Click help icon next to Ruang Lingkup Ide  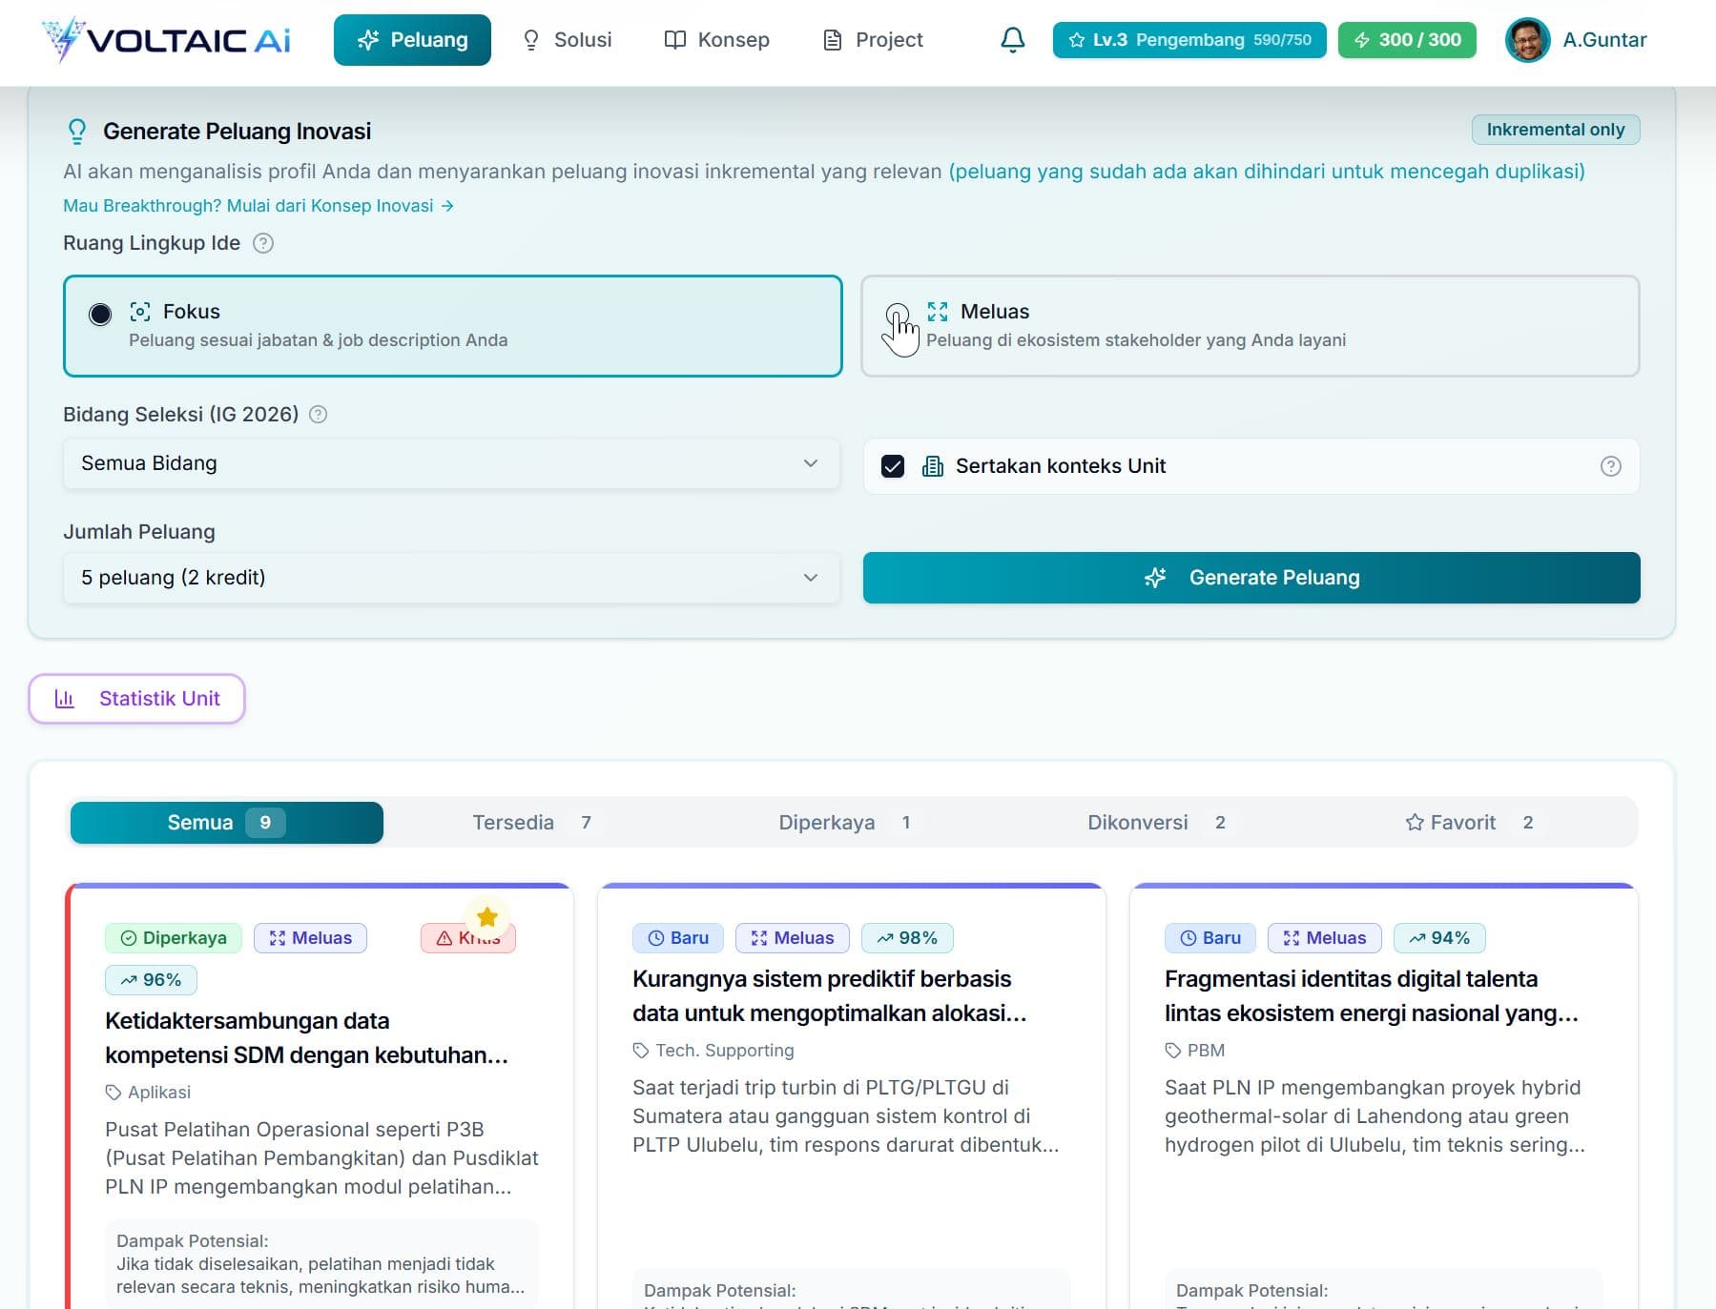(x=263, y=243)
